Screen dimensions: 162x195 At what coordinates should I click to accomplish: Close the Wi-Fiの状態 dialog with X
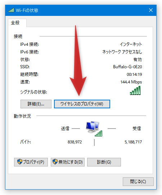[x=151, y=10]
